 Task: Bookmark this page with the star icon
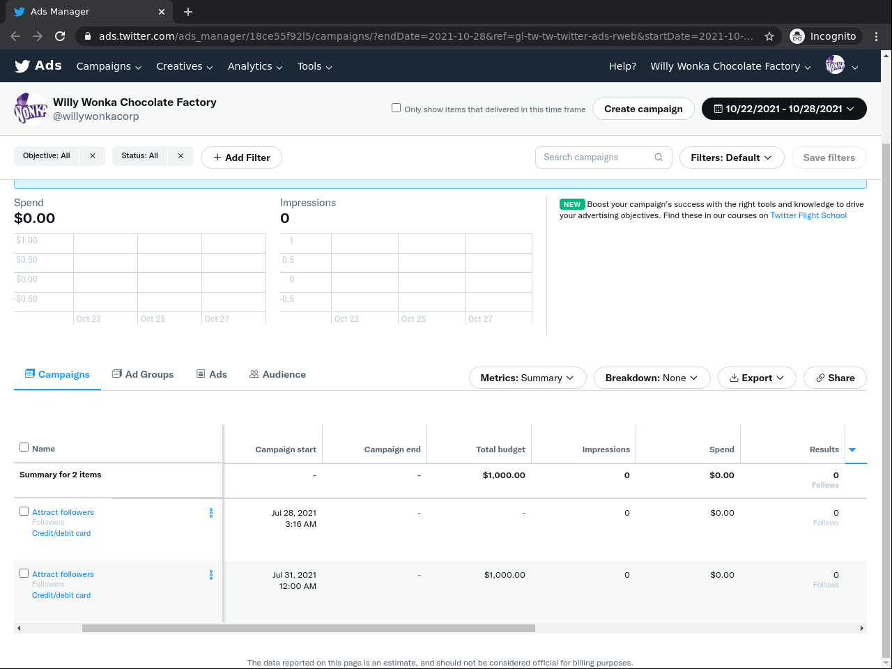[769, 36]
